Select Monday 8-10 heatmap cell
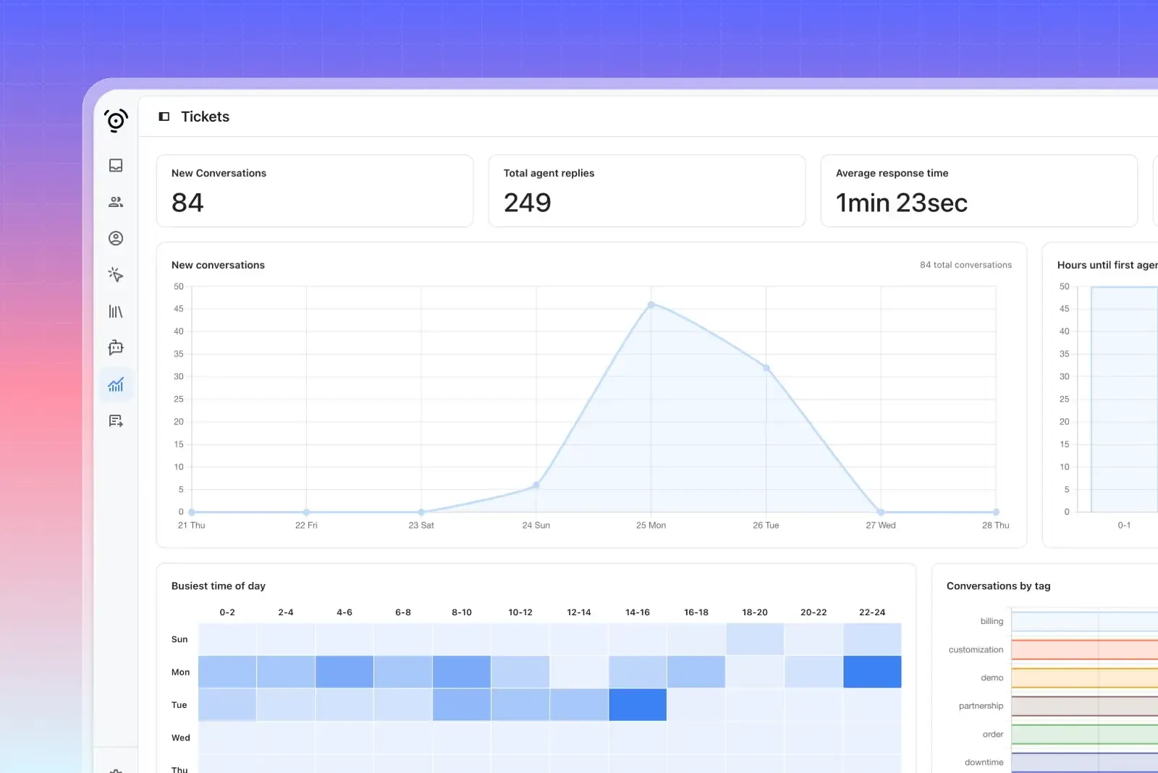The height and width of the screenshot is (773, 1158). [462, 672]
